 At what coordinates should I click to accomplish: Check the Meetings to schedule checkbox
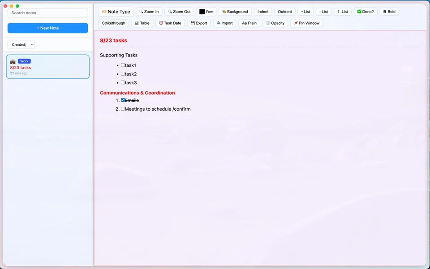coord(123,109)
